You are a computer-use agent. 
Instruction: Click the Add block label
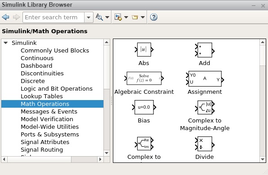(205, 63)
